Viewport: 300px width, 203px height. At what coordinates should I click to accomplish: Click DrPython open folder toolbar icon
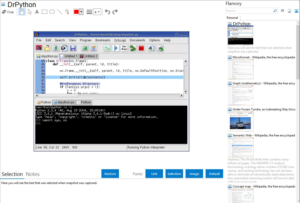(x=47, y=48)
